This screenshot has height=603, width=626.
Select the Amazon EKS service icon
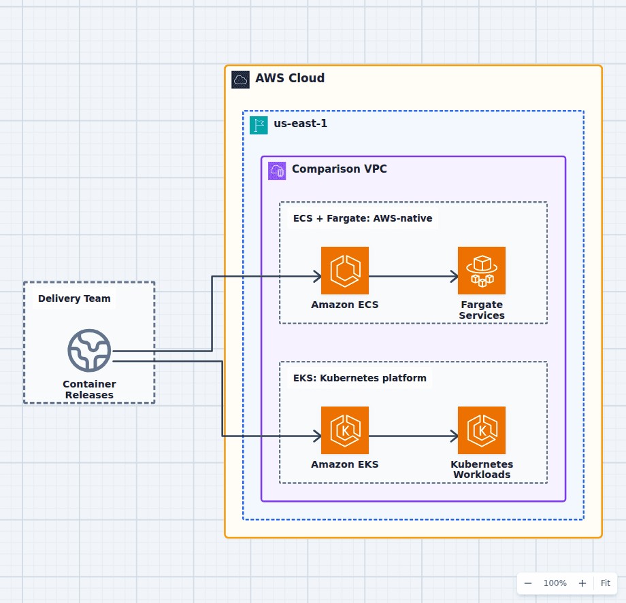click(345, 430)
